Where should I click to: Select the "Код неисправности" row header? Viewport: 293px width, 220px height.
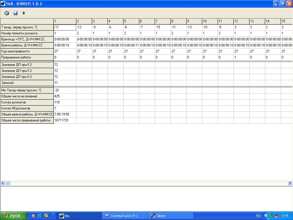(27, 51)
